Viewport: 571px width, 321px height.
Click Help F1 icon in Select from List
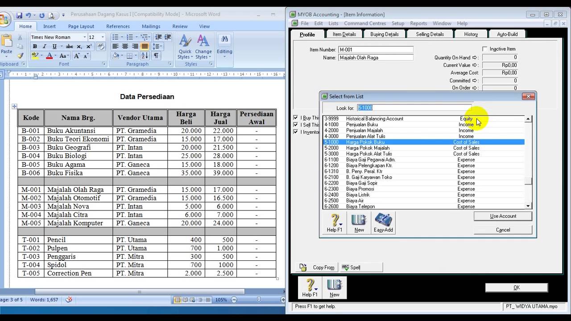(335, 223)
